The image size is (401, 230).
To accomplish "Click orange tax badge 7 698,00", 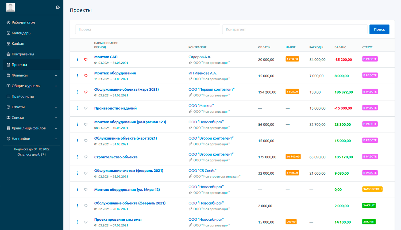I will click(x=292, y=91).
